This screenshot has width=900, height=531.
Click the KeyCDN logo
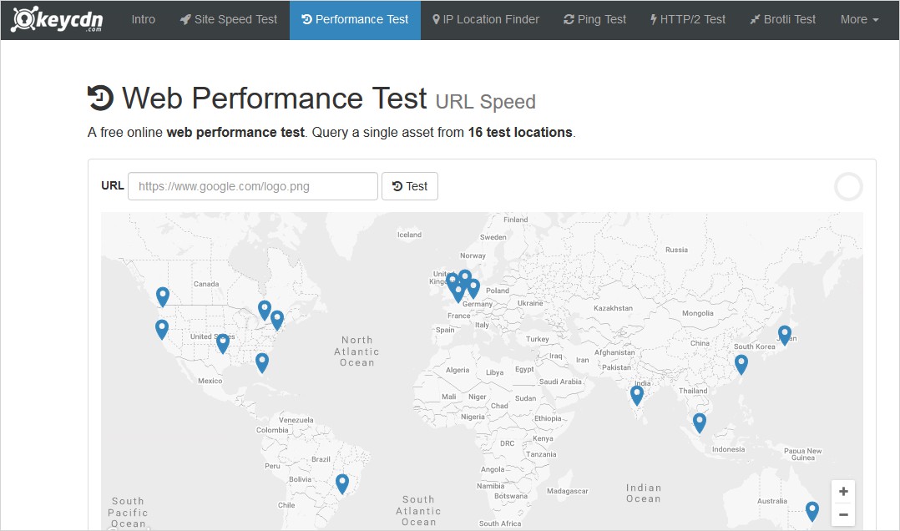coord(58,20)
